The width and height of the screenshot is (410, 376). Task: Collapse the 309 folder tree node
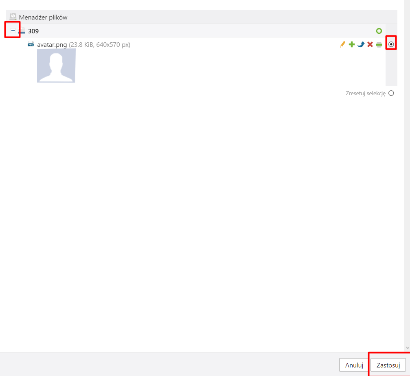coord(13,31)
